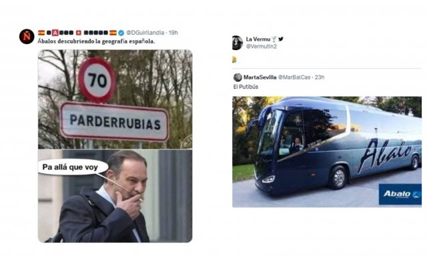Click MartaSevilla's small round avatar

[238, 77]
